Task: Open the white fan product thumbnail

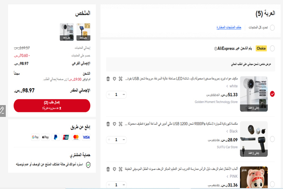Action: point(254,94)
